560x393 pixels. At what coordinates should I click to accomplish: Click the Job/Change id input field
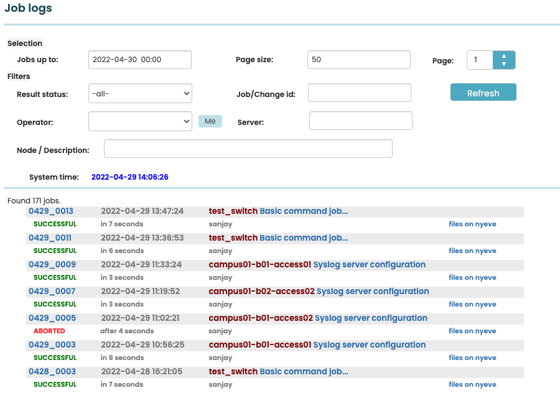click(359, 93)
